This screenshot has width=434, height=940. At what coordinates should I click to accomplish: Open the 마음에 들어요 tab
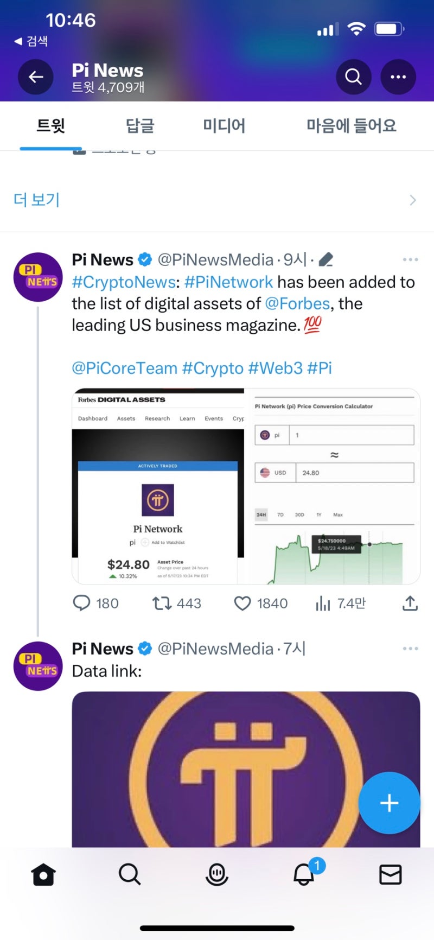[351, 126]
